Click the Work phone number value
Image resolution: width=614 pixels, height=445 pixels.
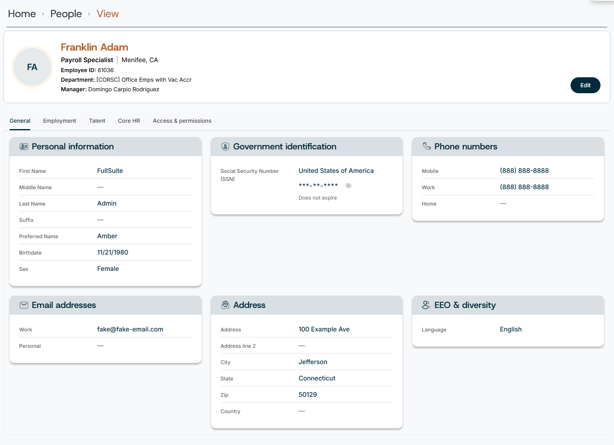524,187
